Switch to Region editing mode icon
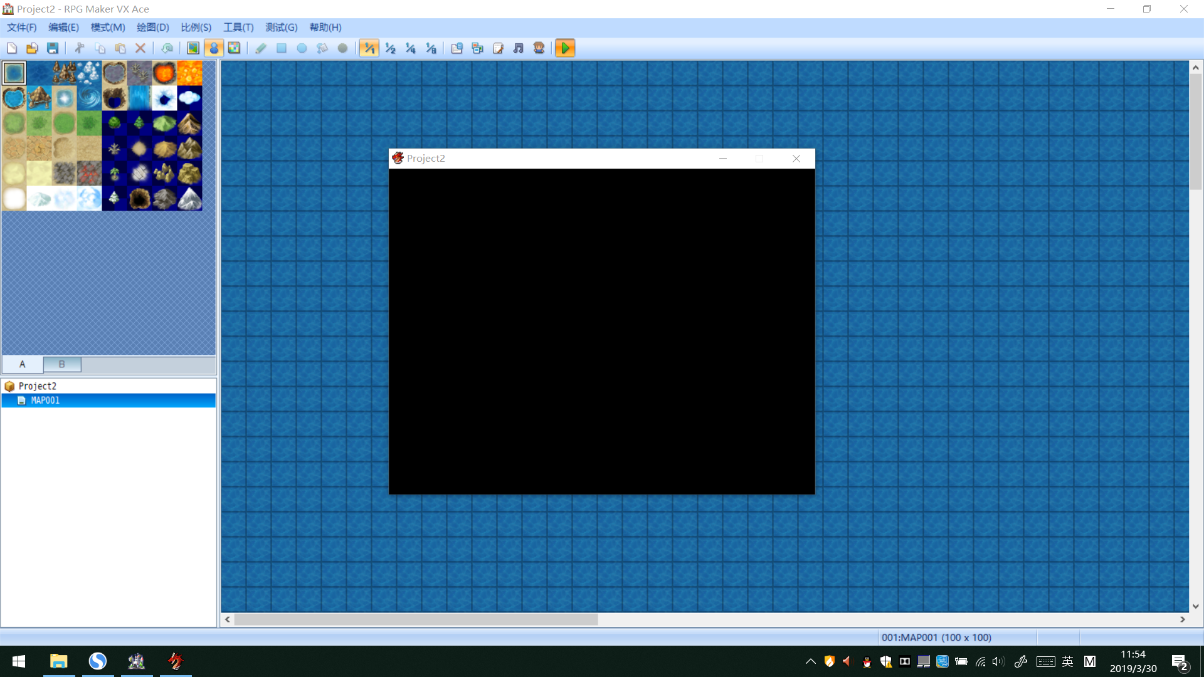 click(234, 48)
